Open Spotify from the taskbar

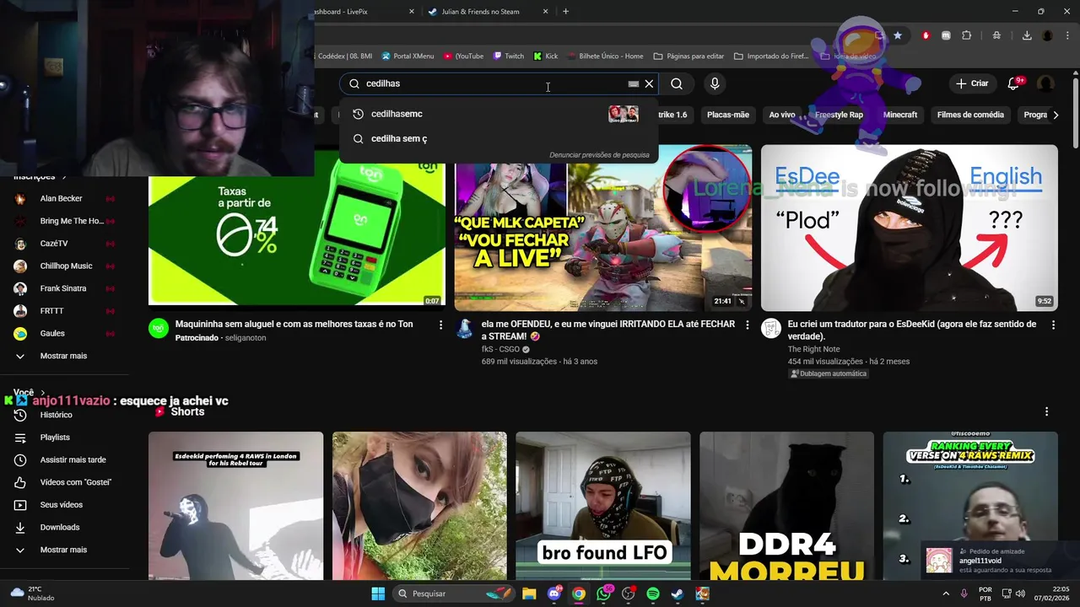pos(653,594)
